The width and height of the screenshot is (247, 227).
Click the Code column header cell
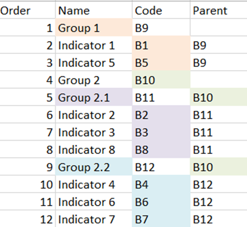pos(161,10)
